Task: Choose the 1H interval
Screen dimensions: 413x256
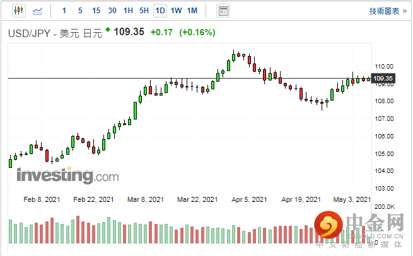Action: pos(128,11)
